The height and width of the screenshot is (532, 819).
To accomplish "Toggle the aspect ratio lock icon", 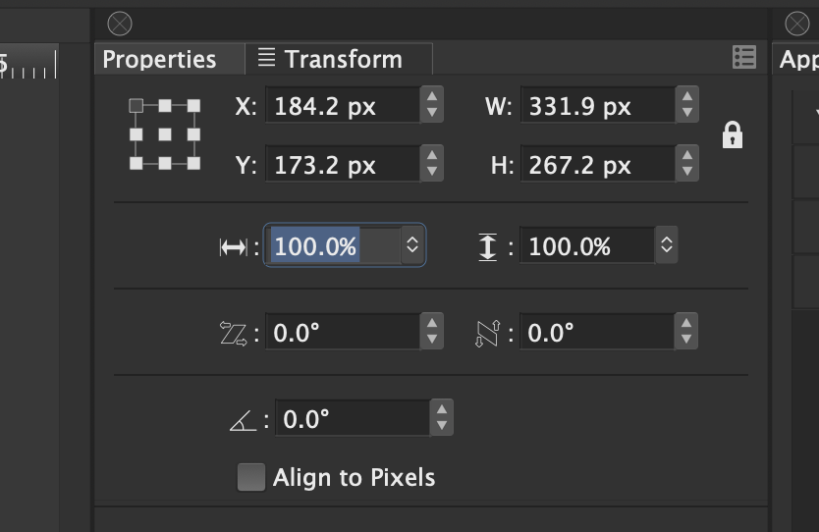I will pos(732,134).
